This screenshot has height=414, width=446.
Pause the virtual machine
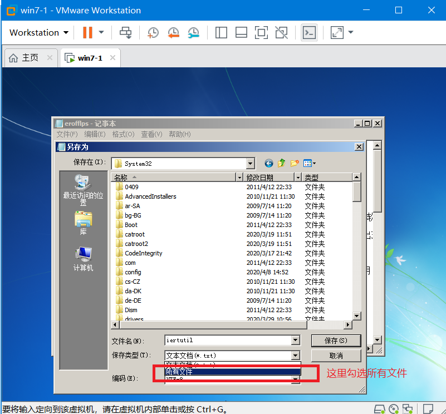(x=87, y=32)
